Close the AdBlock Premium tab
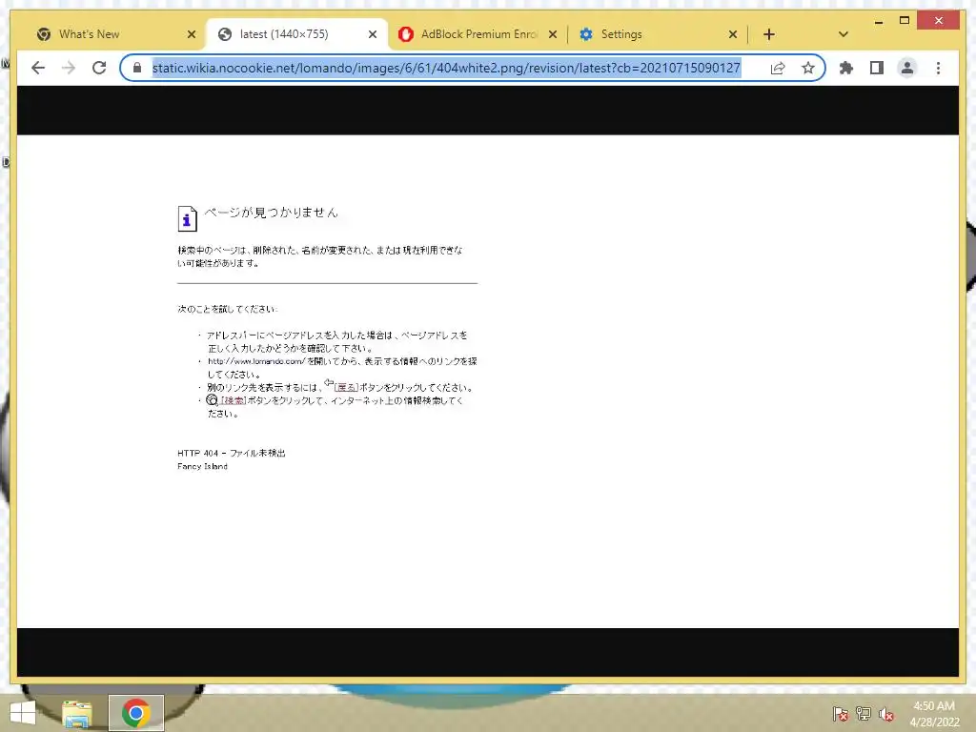The width and height of the screenshot is (976, 732). [x=552, y=34]
